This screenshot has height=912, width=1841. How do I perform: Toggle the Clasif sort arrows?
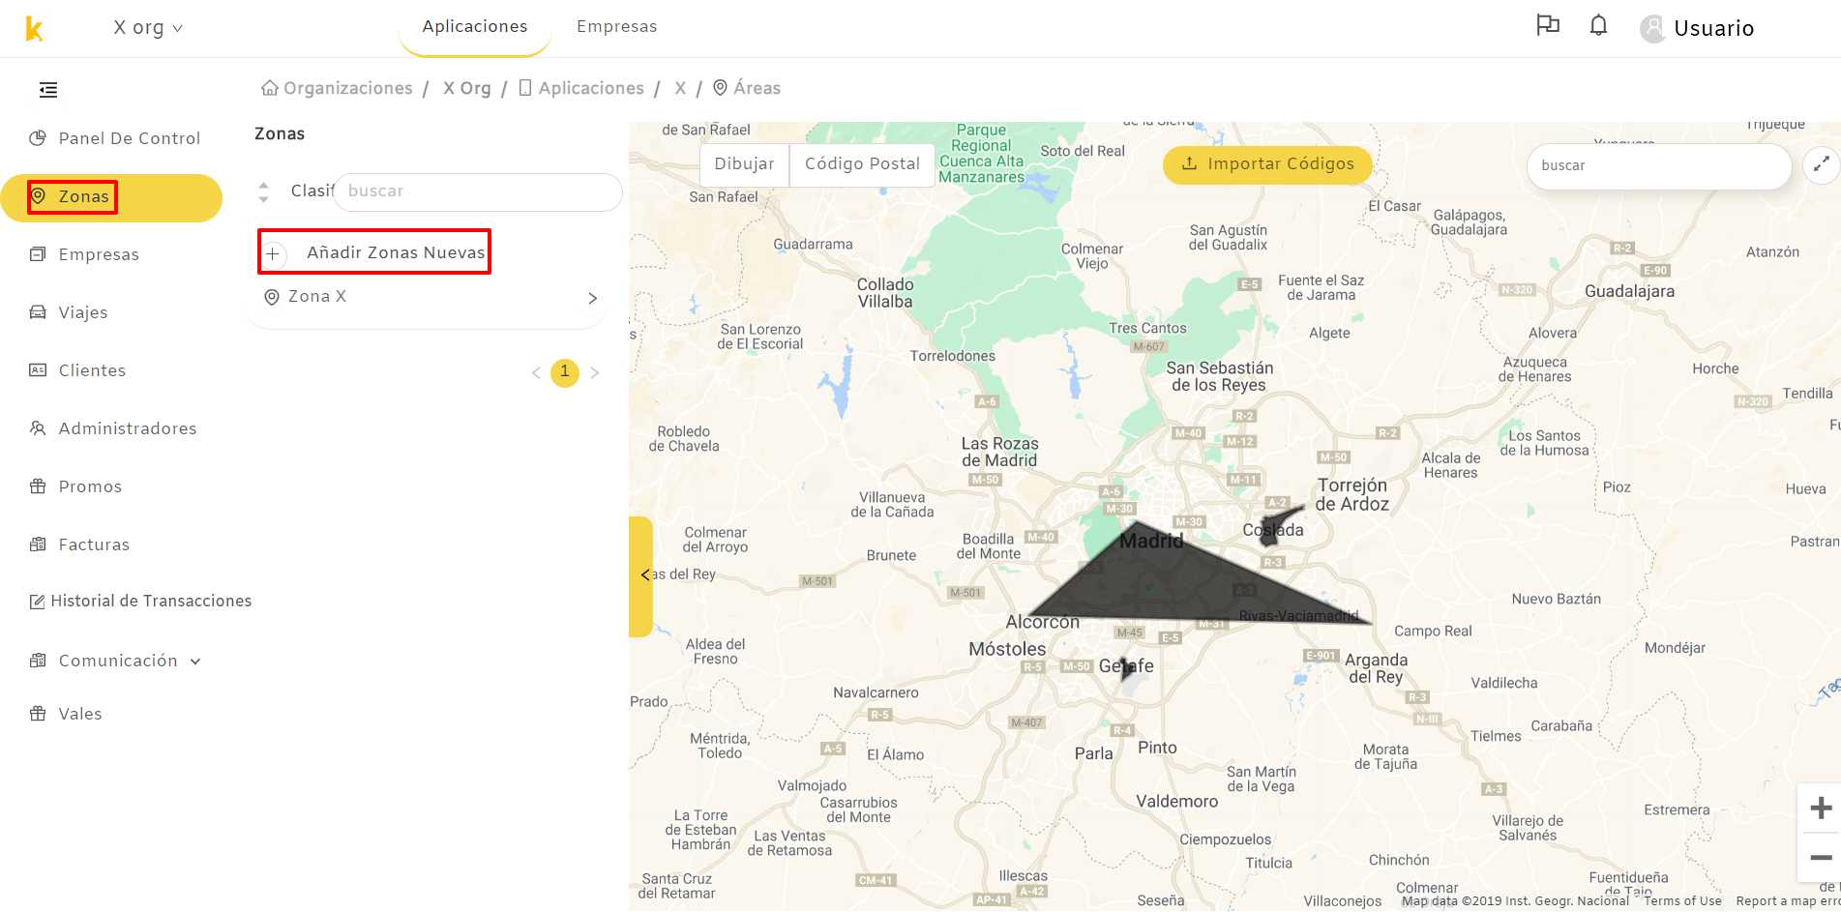point(263,191)
